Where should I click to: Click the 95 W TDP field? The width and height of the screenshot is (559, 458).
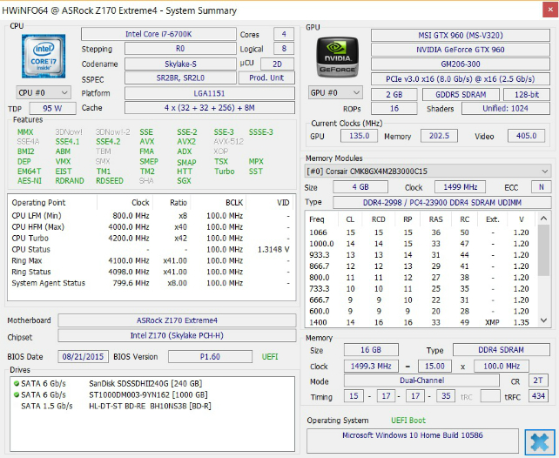(x=51, y=108)
